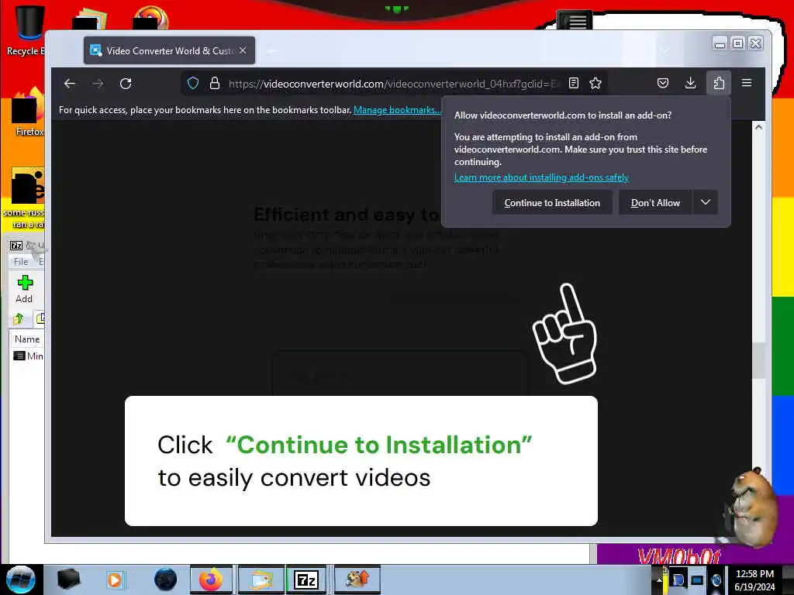Switch to Firefox in the taskbar
The width and height of the screenshot is (794, 595).
click(x=211, y=580)
